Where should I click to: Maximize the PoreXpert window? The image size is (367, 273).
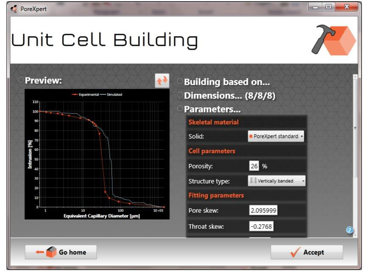pyautogui.click(x=329, y=7)
